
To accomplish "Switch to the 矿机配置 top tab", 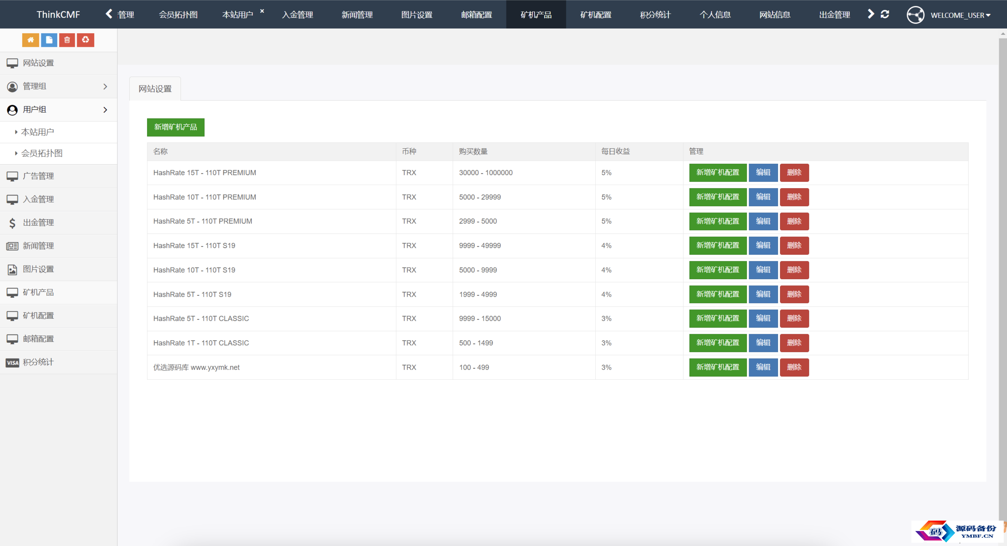I will pos(596,15).
